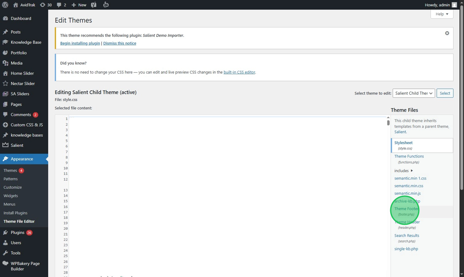
Task: Click the Dismiss this notice link
Action: (x=120, y=43)
